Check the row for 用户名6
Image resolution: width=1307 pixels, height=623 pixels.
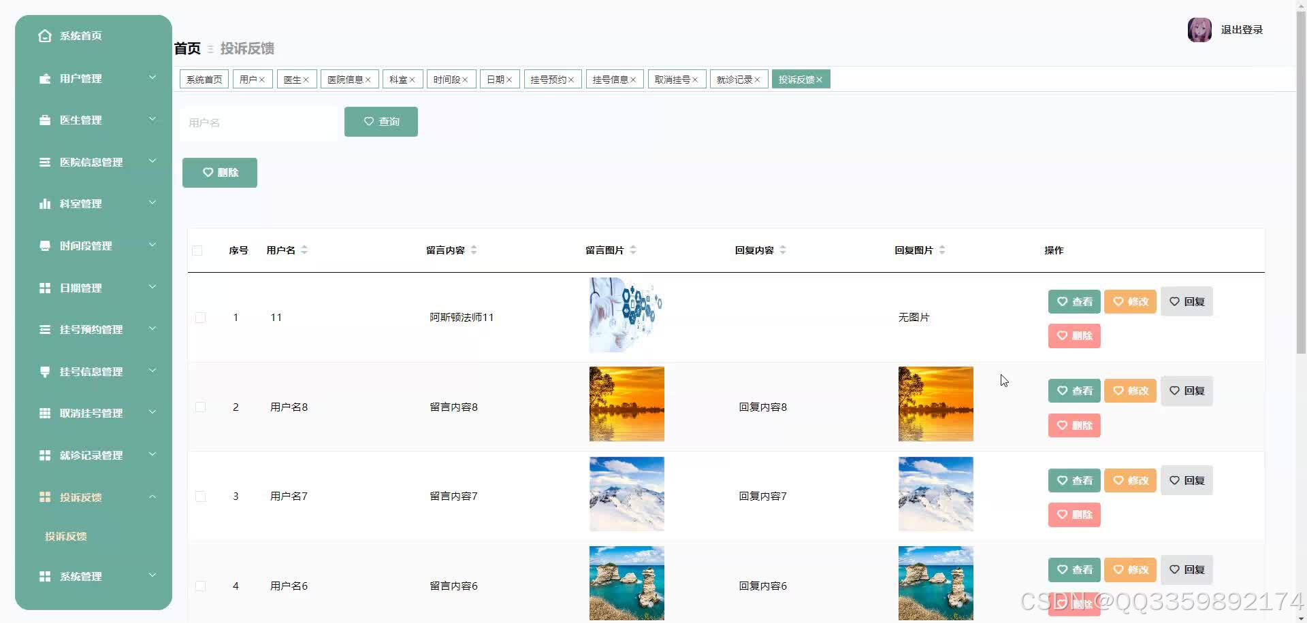200,586
